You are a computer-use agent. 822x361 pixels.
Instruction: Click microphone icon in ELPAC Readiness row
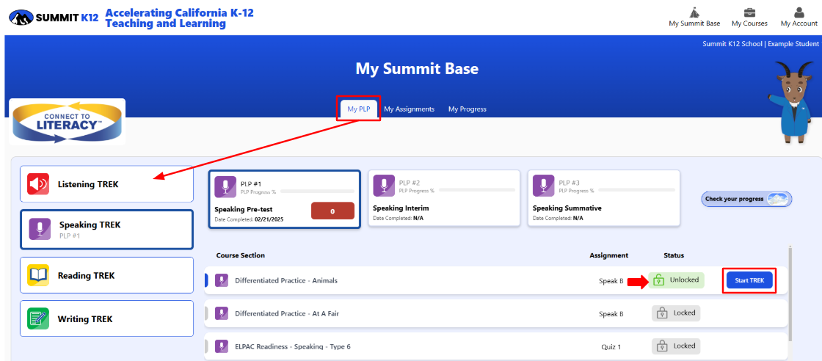click(222, 346)
